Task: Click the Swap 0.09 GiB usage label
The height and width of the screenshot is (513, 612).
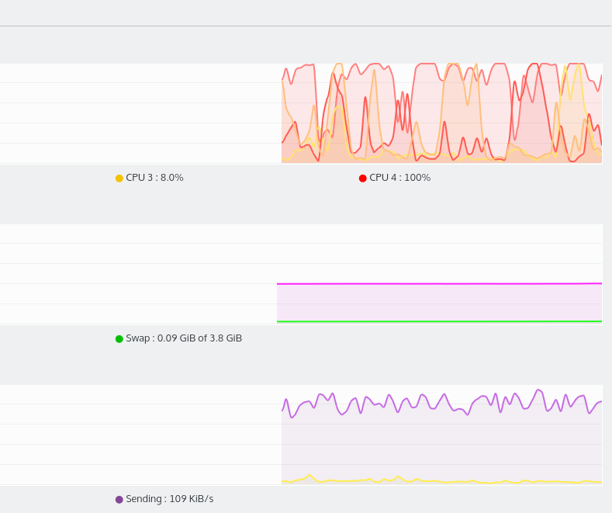Action: coord(184,338)
